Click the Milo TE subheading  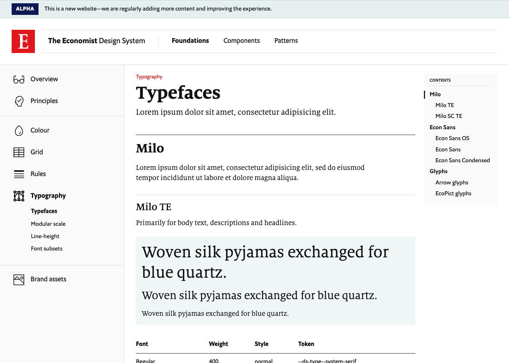pos(153,207)
